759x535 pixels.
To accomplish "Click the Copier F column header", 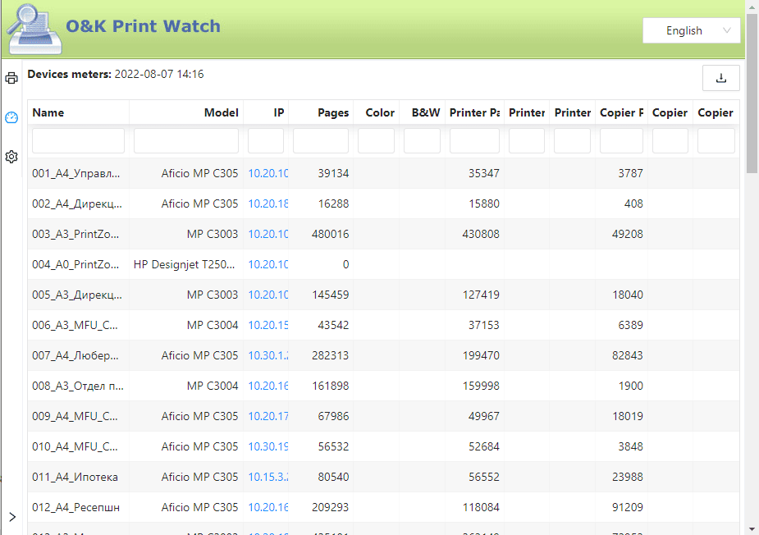I will click(x=621, y=112).
